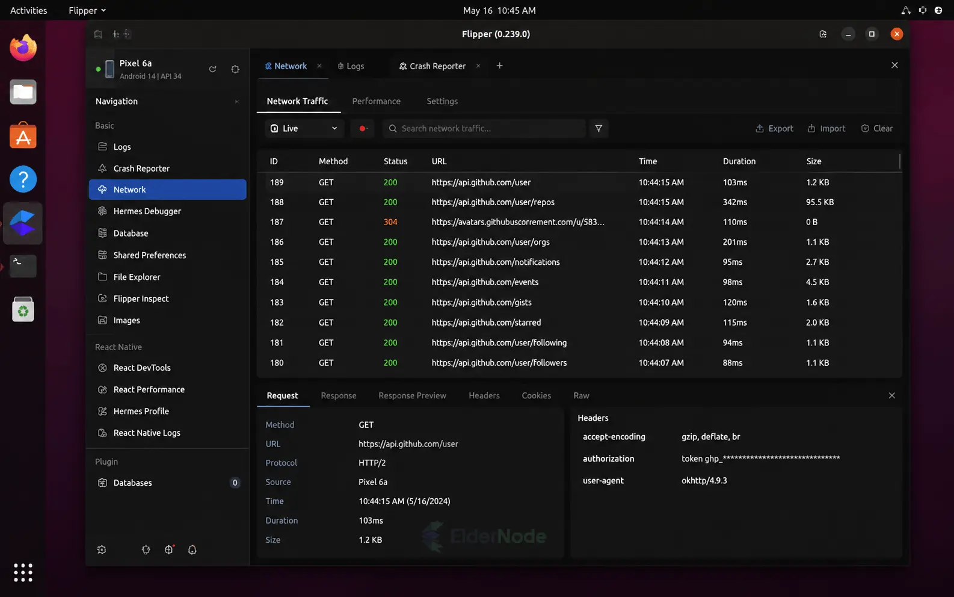Switch to the Performance tab

pyautogui.click(x=376, y=101)
